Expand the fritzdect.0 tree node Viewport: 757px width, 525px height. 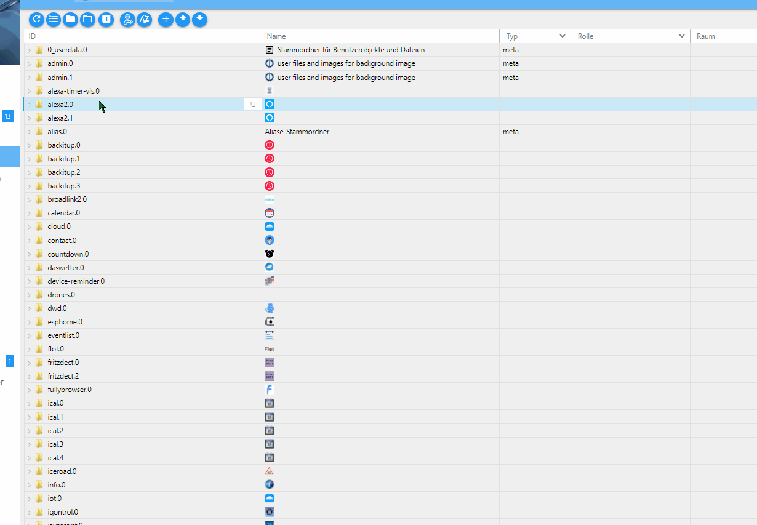(29, 363)
